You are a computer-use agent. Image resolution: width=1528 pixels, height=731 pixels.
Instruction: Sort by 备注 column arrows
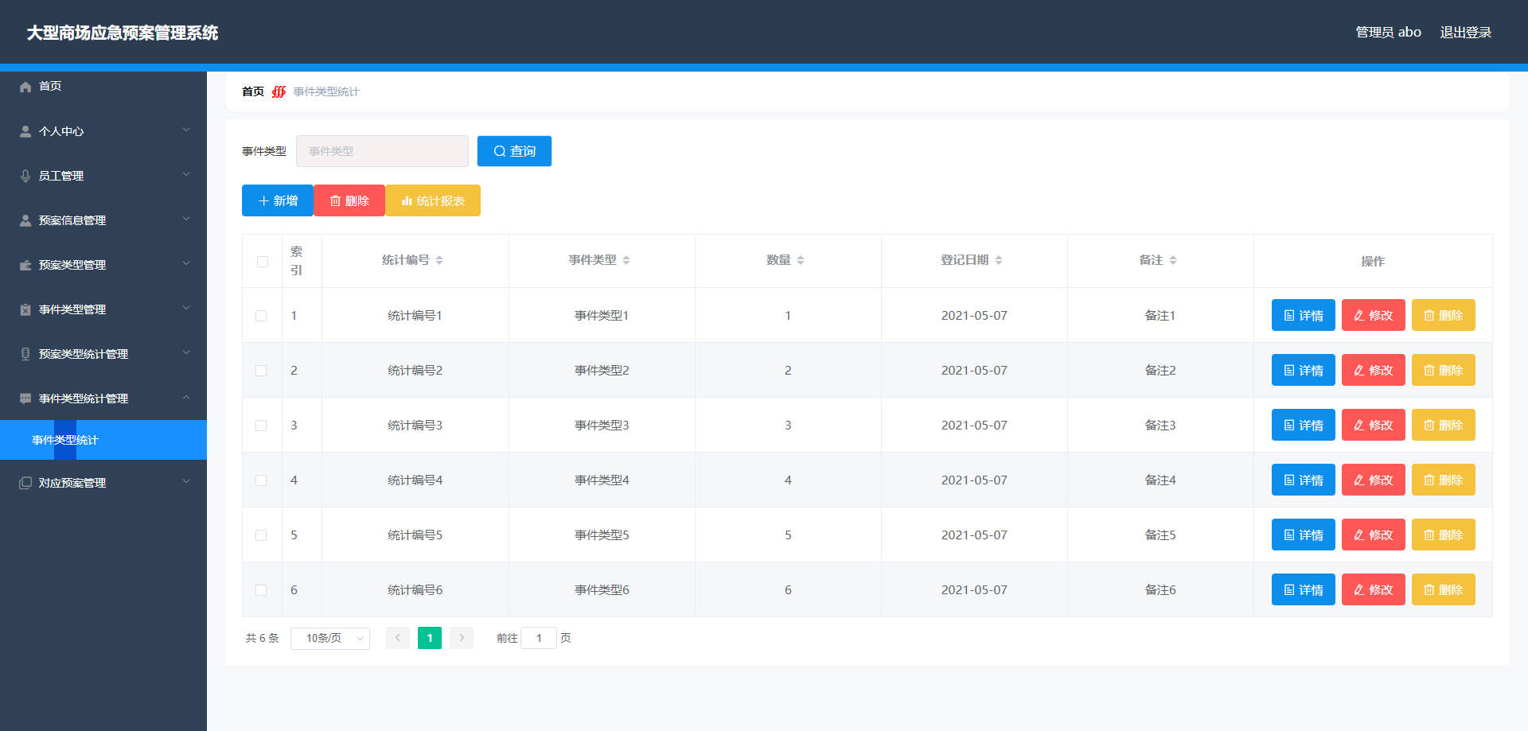1173,260
